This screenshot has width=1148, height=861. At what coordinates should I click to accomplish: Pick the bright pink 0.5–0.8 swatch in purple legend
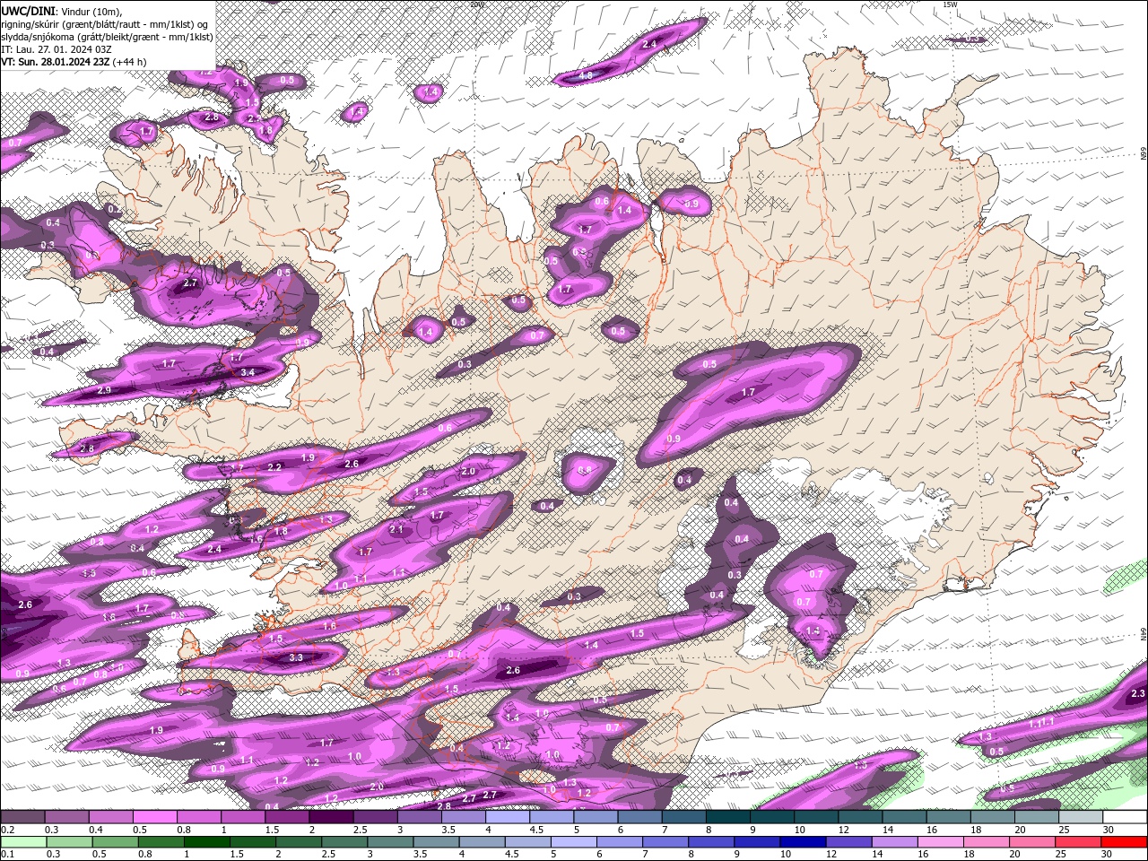coord(154,817)
